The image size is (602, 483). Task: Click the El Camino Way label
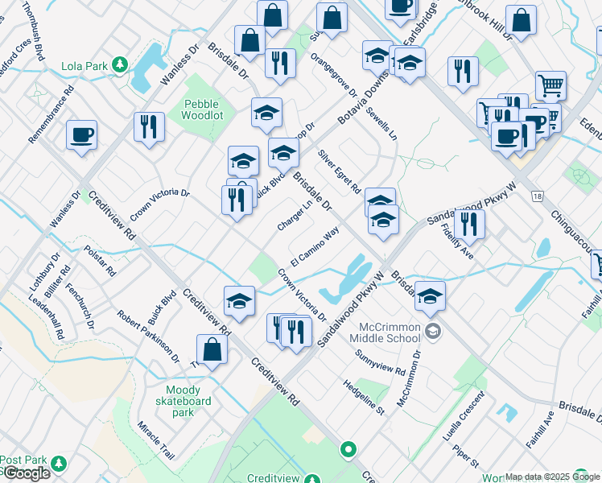(x=315, y=246)
